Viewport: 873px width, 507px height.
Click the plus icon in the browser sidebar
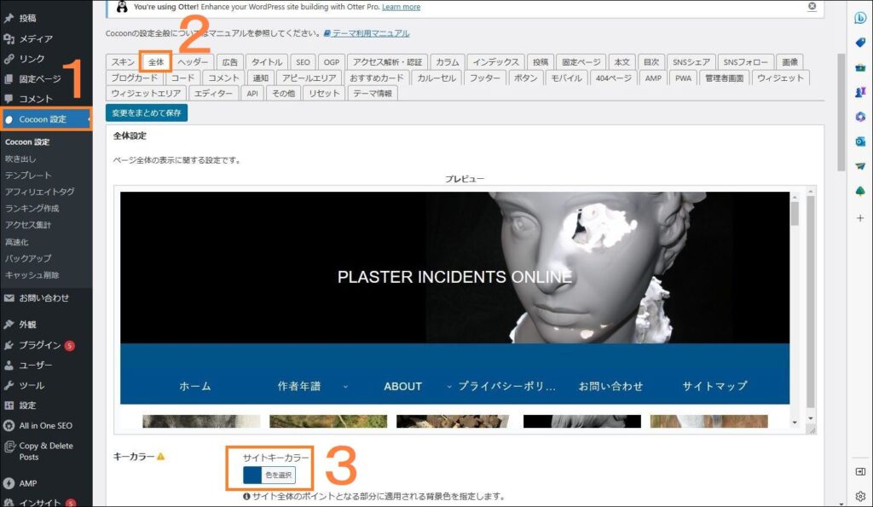[x=860, y=218]
